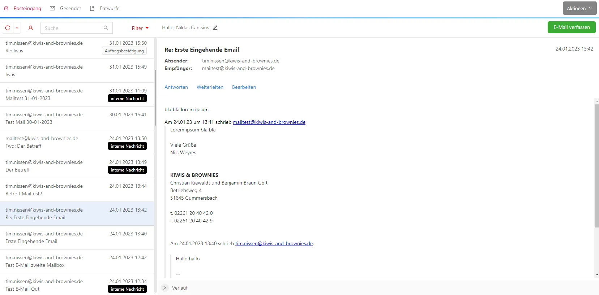
Task: Click message scrollbar down arrow
Action: pyautogui.click(x=596, y=275)
